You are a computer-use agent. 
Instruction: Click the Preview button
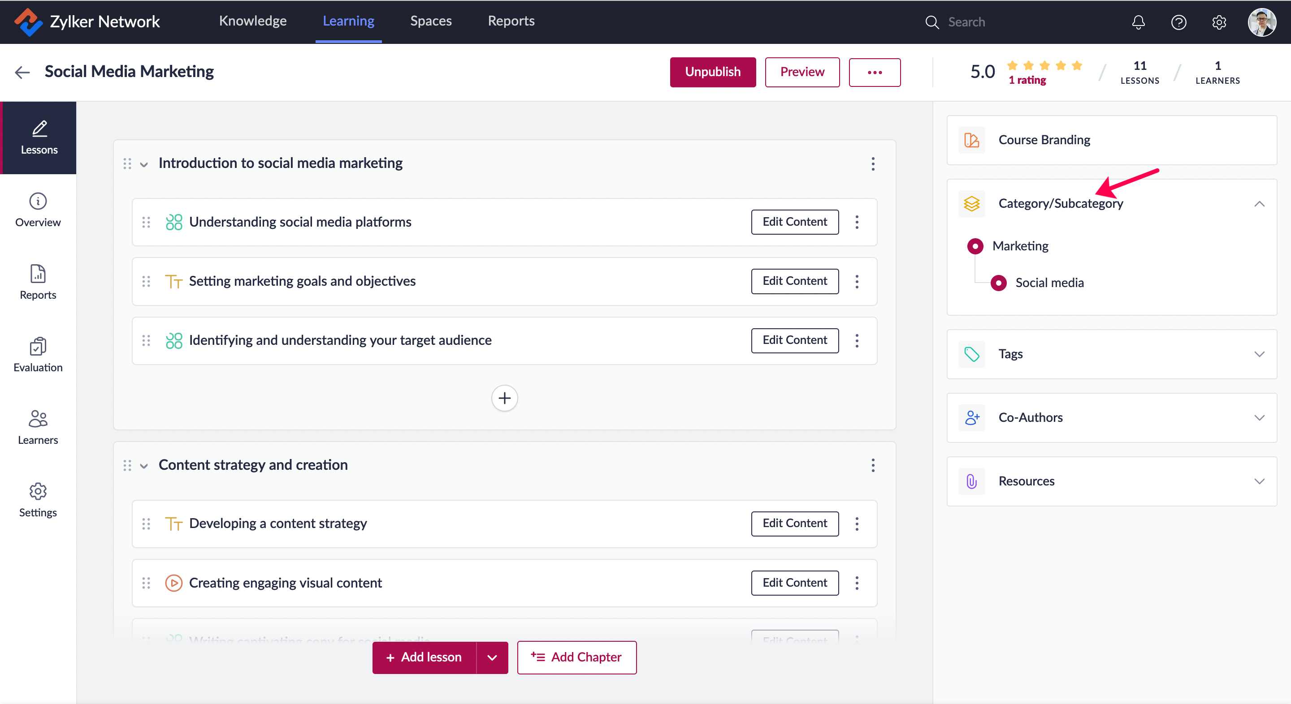pos(802,72)
